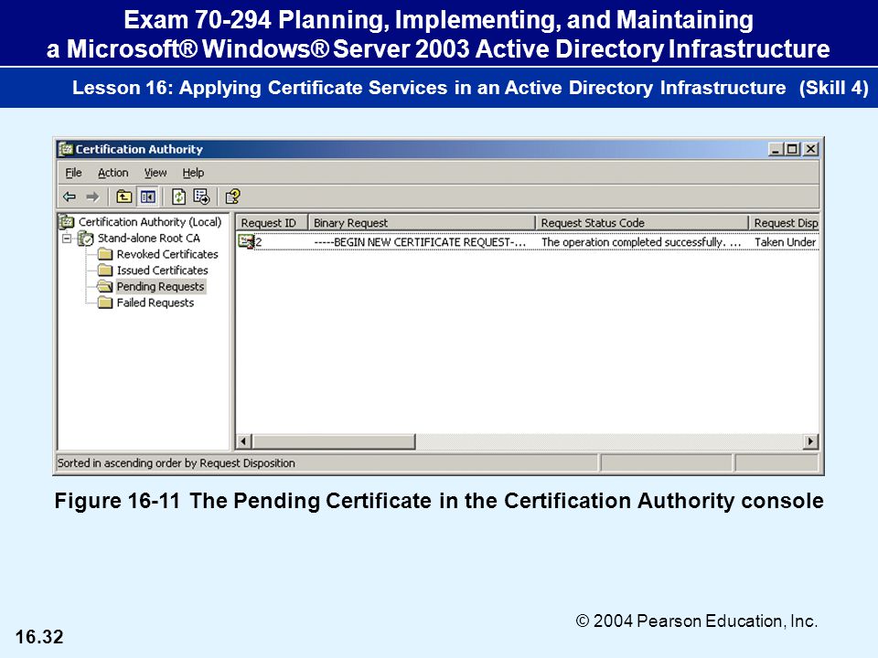Click the certificate icon of request 2
Image resolution: width=878 pixels, height=658 pixels.
pyautogui.click(x=246, y=241)
